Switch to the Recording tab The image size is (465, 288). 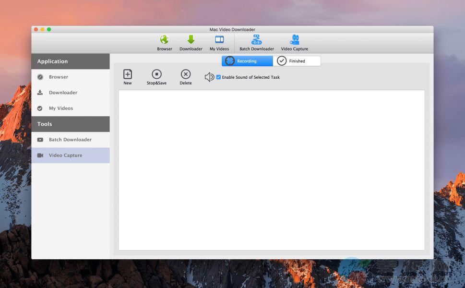(x=247, y=61)
